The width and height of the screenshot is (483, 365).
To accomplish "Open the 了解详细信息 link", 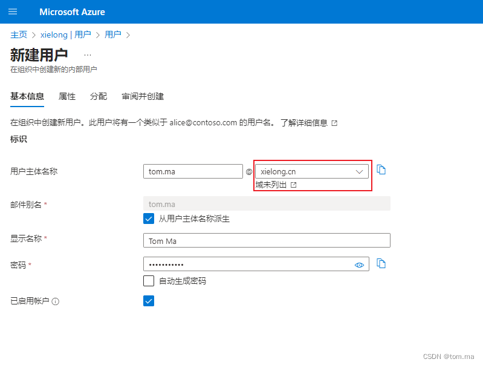I will coord(303,123).
